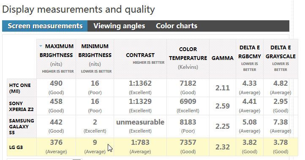The width and height of the screenshot is (305, 160).
Task: Sort by the Gamma column header
Action: [223, 59]
